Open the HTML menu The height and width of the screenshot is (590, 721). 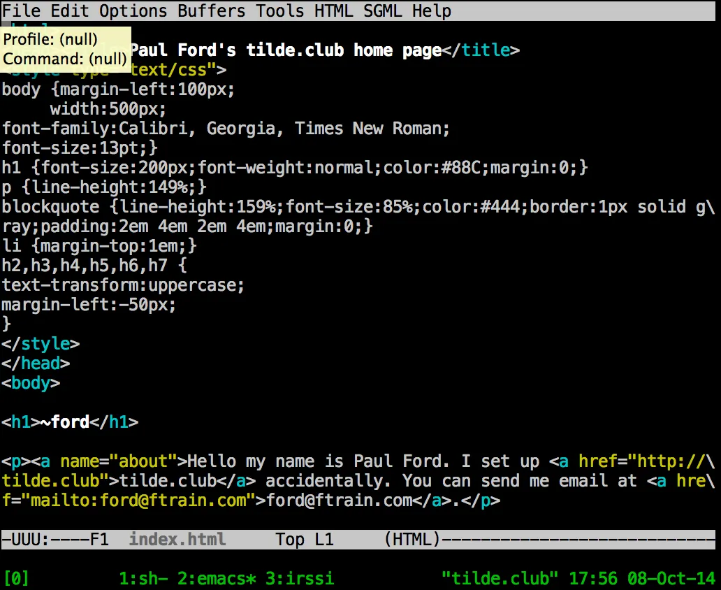pyautogui.click(x=333, y=10)
